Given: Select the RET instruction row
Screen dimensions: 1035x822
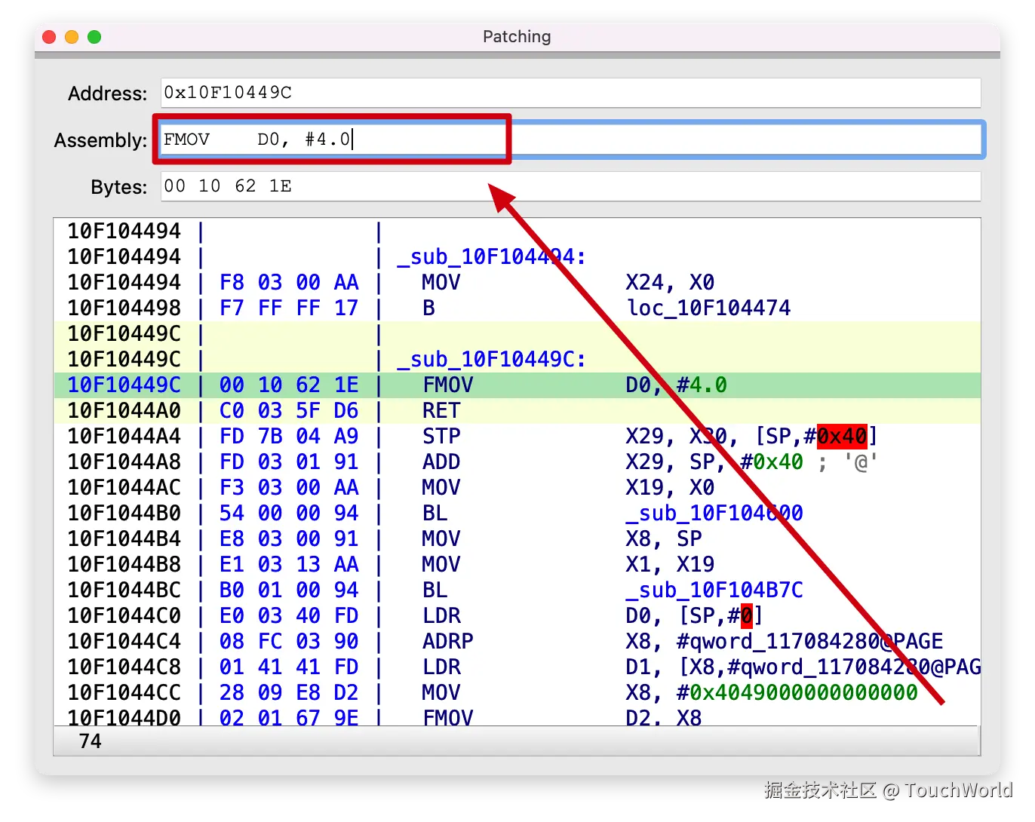Looking at the screenshot, I should click(517, 410).
